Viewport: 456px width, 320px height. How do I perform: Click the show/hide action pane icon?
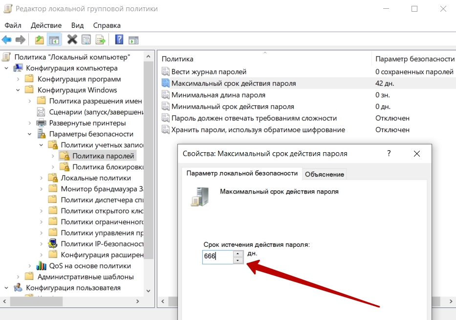[133, 40]
